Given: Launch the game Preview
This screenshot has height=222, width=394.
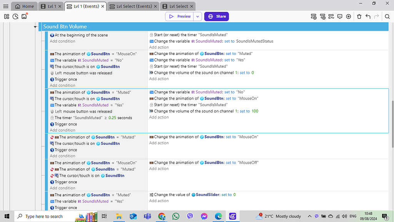Looking at the screenshot, I should pyautogui.click(x=179, y=17).
